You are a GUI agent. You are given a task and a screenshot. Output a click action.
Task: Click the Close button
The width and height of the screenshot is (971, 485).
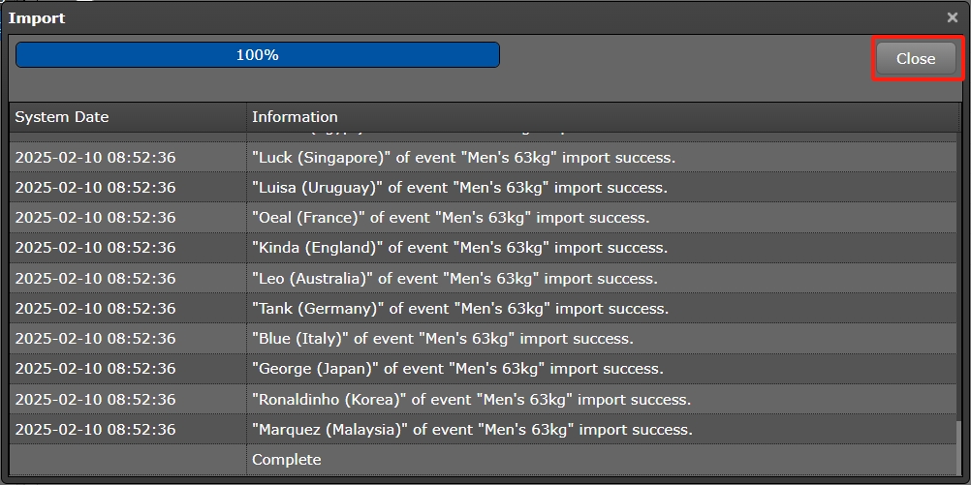click(x=915, y=59)
